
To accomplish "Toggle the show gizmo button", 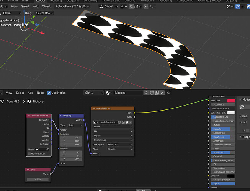I will pyautogui.click(x=238, y=7).
